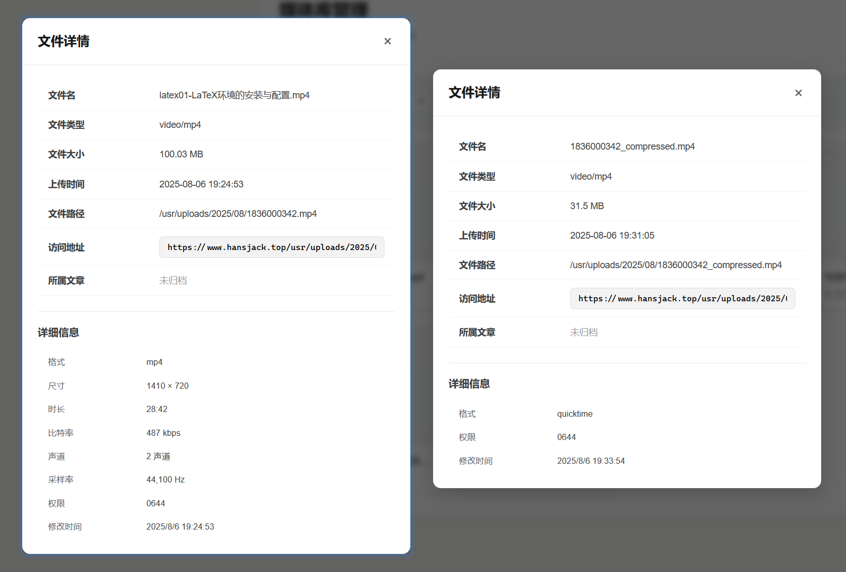This screenshot has height=572, width=846.
Task: Click file path ending in 1836000342_compressed.mp4
Action: coord(675,265)
